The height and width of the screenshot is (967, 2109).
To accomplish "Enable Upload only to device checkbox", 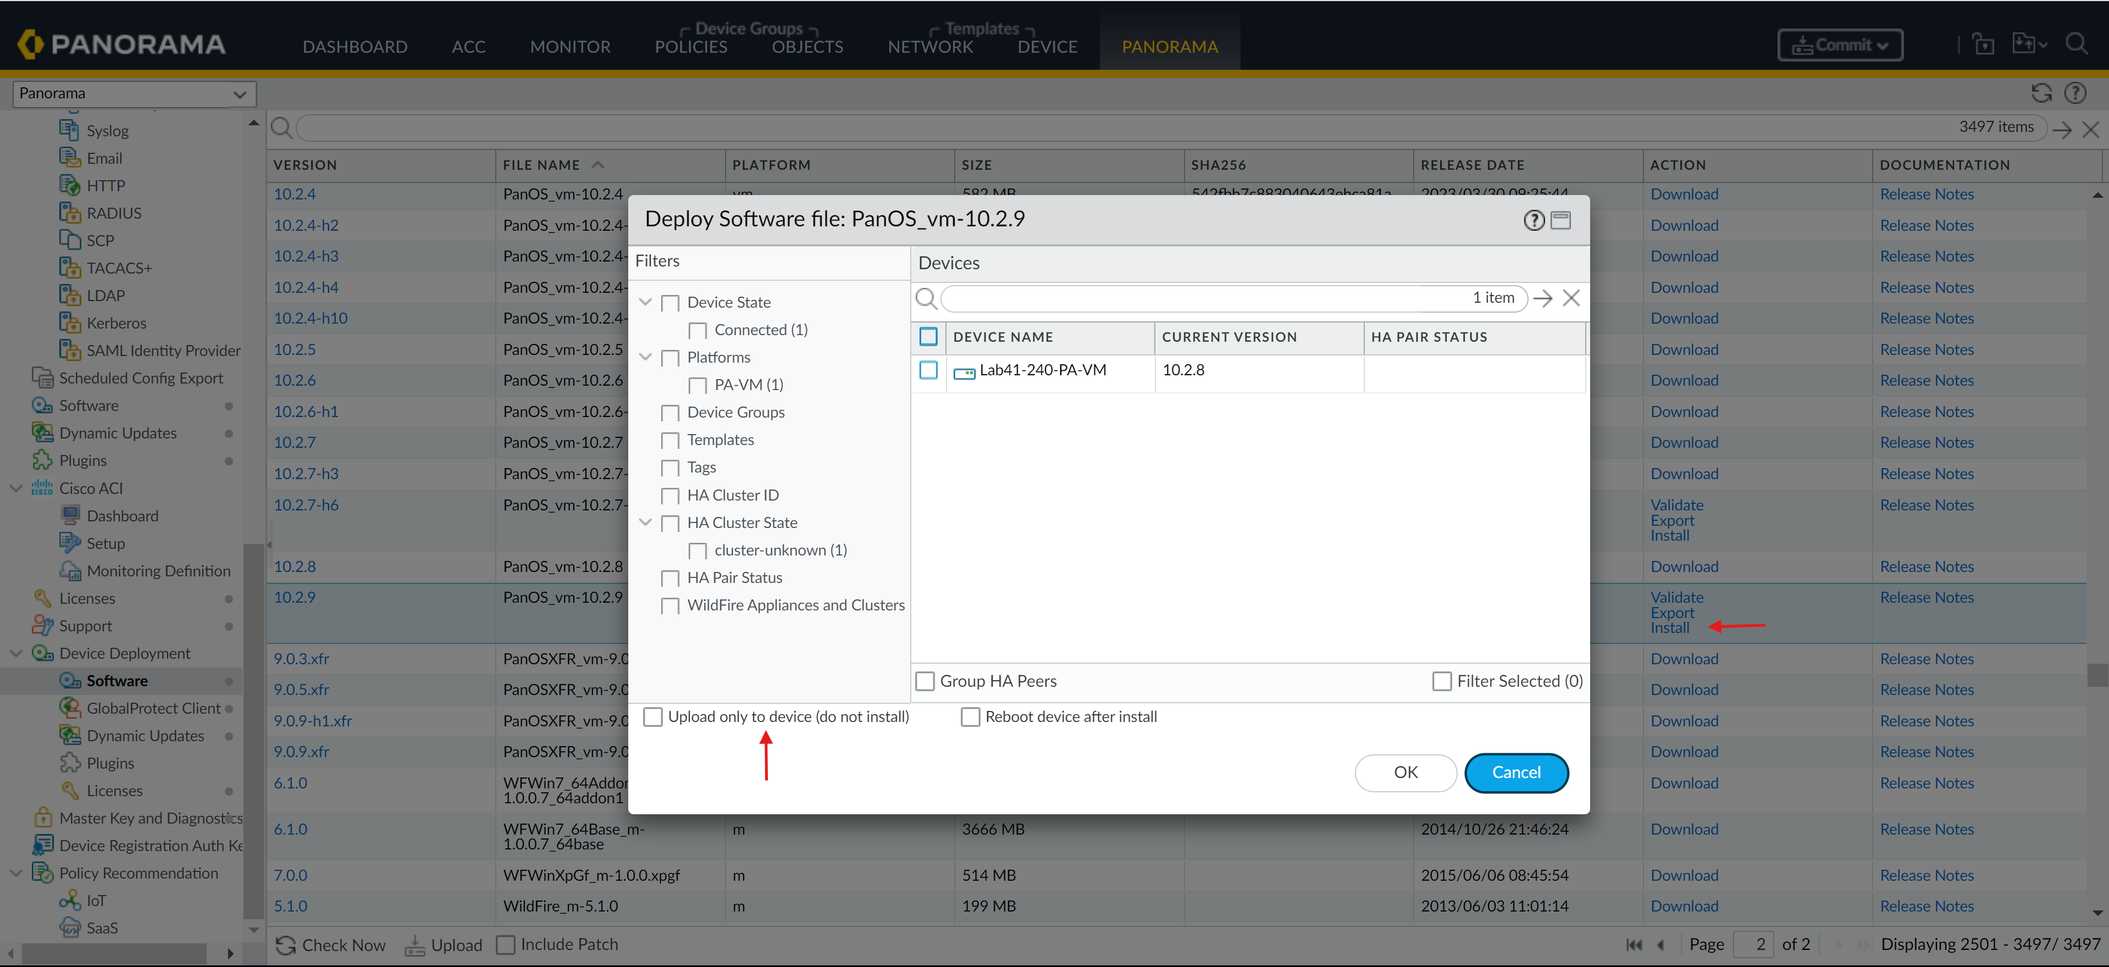I will pyautogui.click(x=652, y=716).
